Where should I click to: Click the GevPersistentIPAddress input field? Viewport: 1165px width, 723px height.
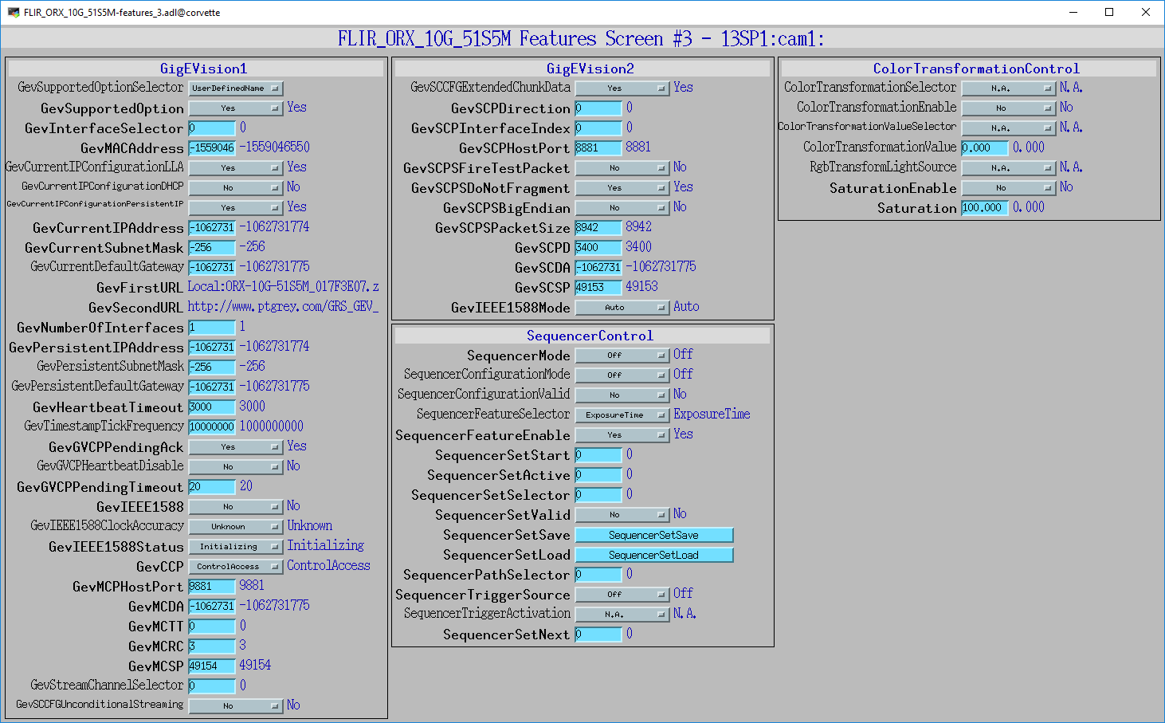(x=212, y=348)
